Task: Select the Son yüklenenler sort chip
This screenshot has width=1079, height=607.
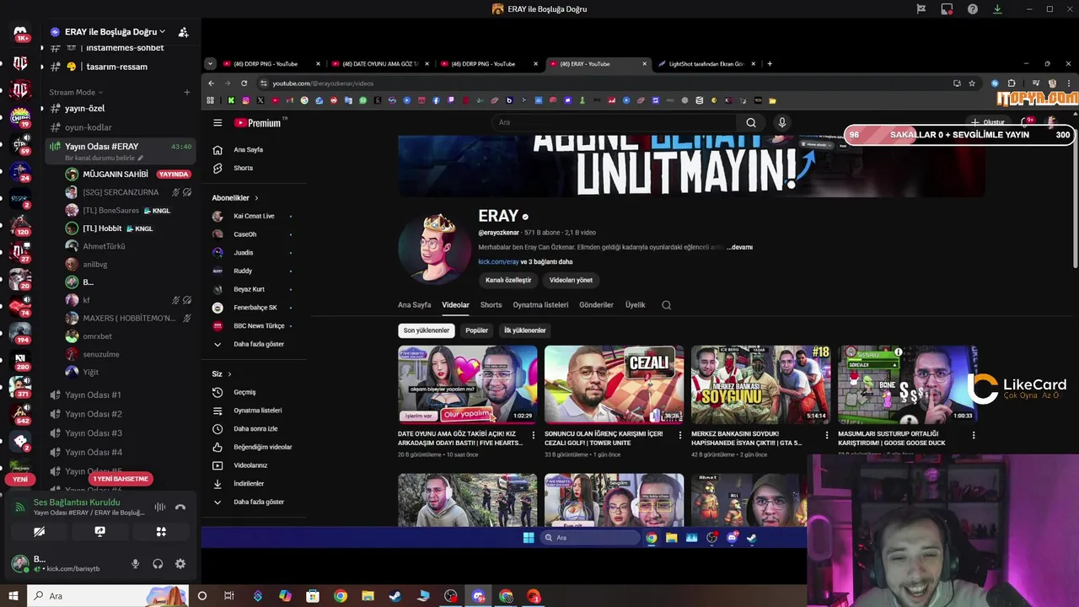Action: coord(426,330)
